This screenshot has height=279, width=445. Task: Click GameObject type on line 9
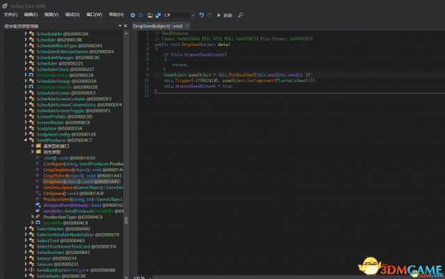click(x=175, y=75)
